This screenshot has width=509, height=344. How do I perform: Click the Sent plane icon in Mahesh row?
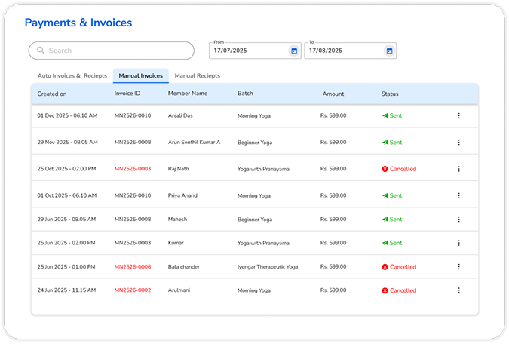pyautogui.click(x=385, y=220)
